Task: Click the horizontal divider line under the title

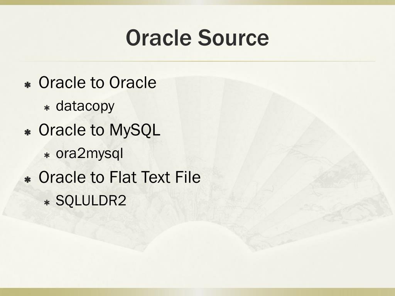Action: pyautogui.click(x=197, y=61)
